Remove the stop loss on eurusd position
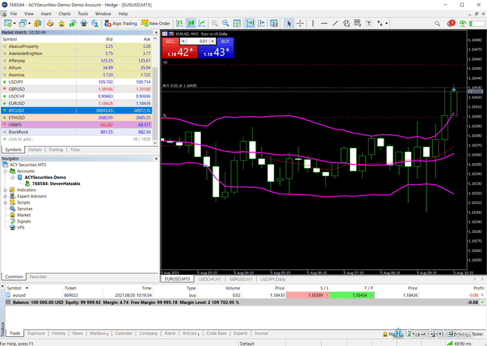487x346 pixels. (x=327, y=295)
